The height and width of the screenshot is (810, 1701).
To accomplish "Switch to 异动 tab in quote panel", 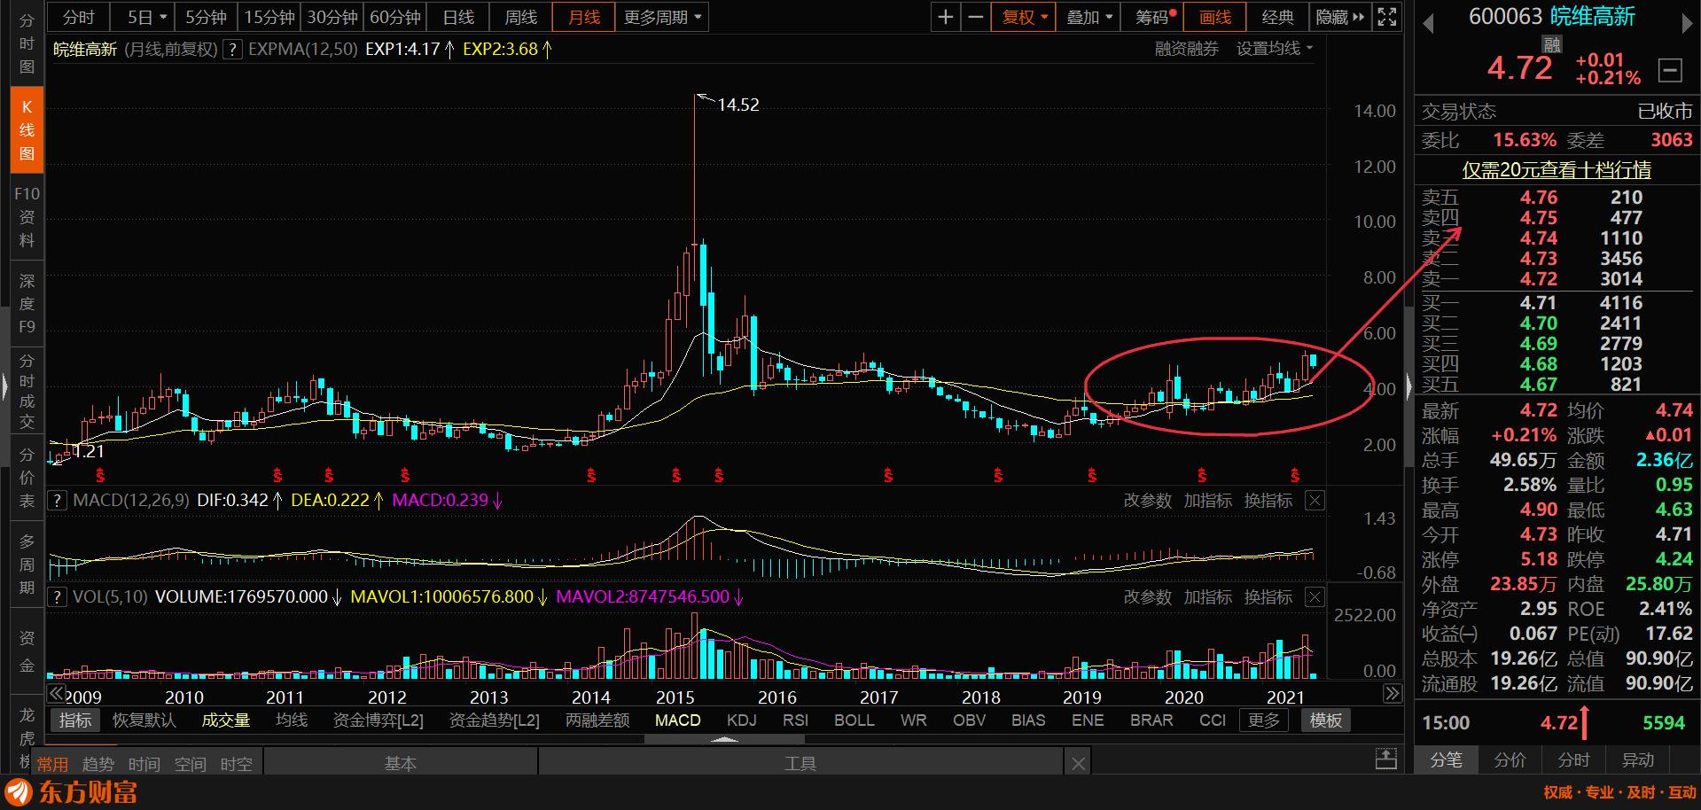I will (1638, 760).
